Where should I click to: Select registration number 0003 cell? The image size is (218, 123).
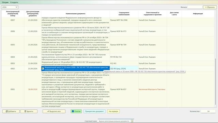click(13, 63)
